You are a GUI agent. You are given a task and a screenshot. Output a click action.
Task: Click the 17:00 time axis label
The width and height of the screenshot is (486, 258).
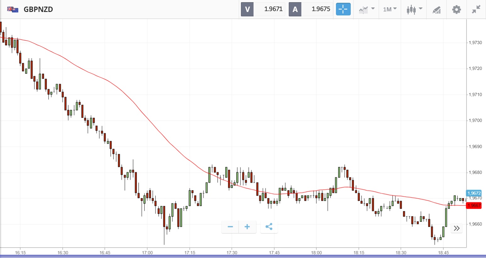[x=147, y=253]
